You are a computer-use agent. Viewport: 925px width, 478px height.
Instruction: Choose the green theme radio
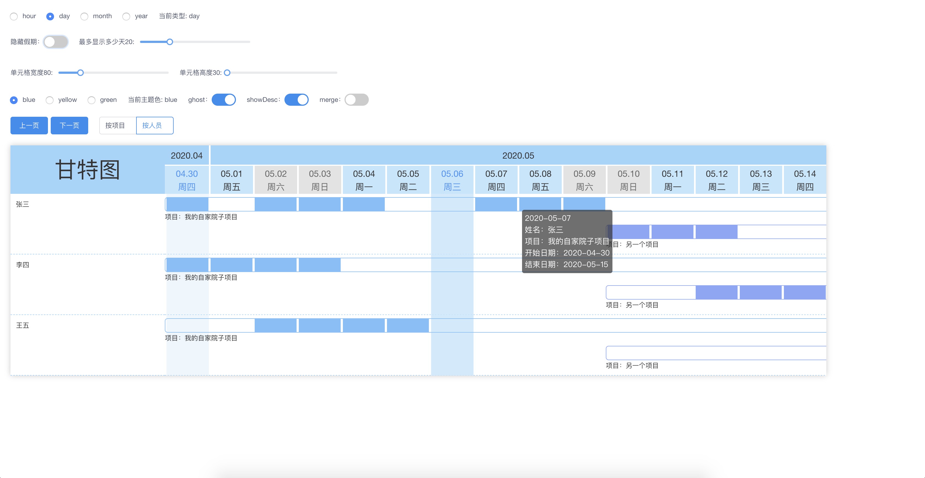point(92,100)
